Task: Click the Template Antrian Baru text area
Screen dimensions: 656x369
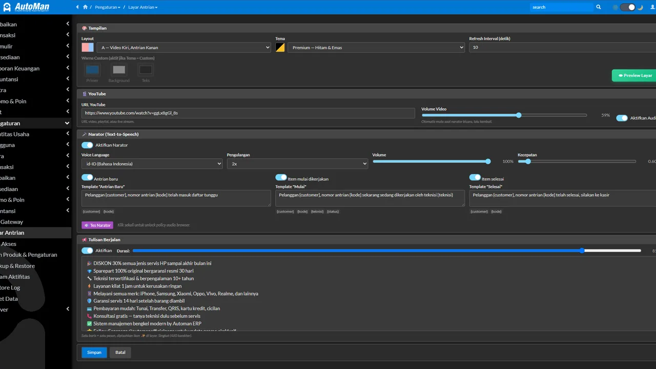Action: tap(176, 198)
